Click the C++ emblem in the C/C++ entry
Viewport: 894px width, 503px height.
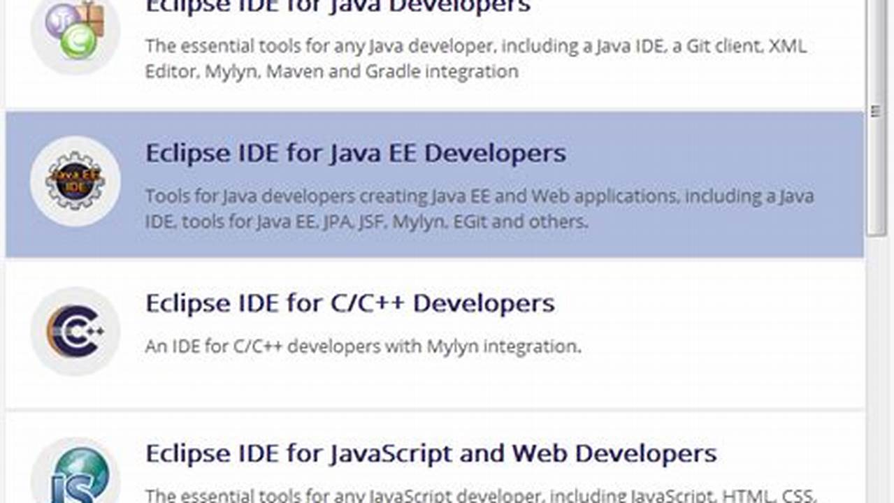pos(77,332)
